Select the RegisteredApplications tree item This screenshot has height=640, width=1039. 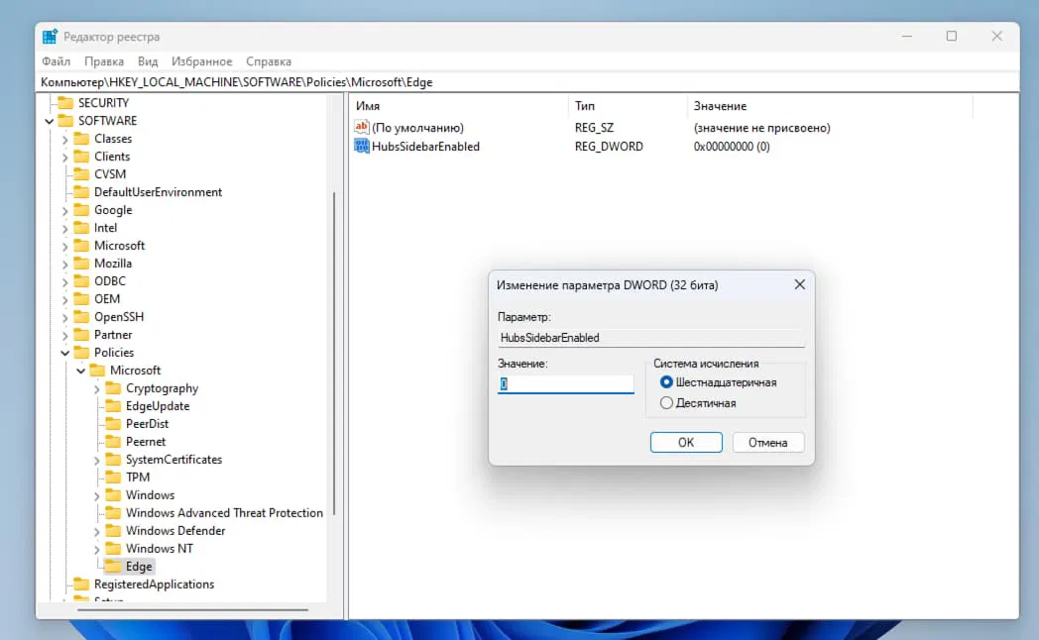point(154,585)
